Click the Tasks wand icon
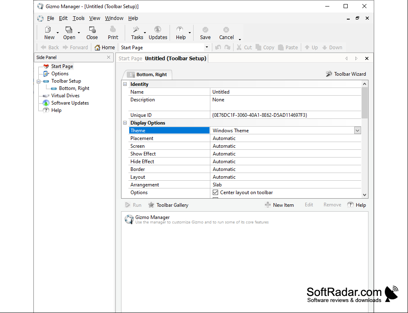This screenshot has height=313, width=408. tap(136, 29)
